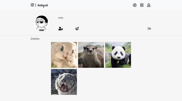Click the nobita username text
Screen dimensions: 182x101
[x=61, y=18]
